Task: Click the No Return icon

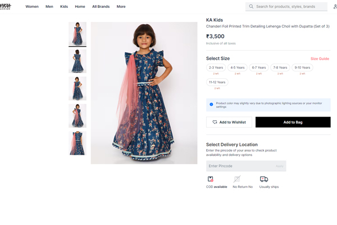Action: 237,179
